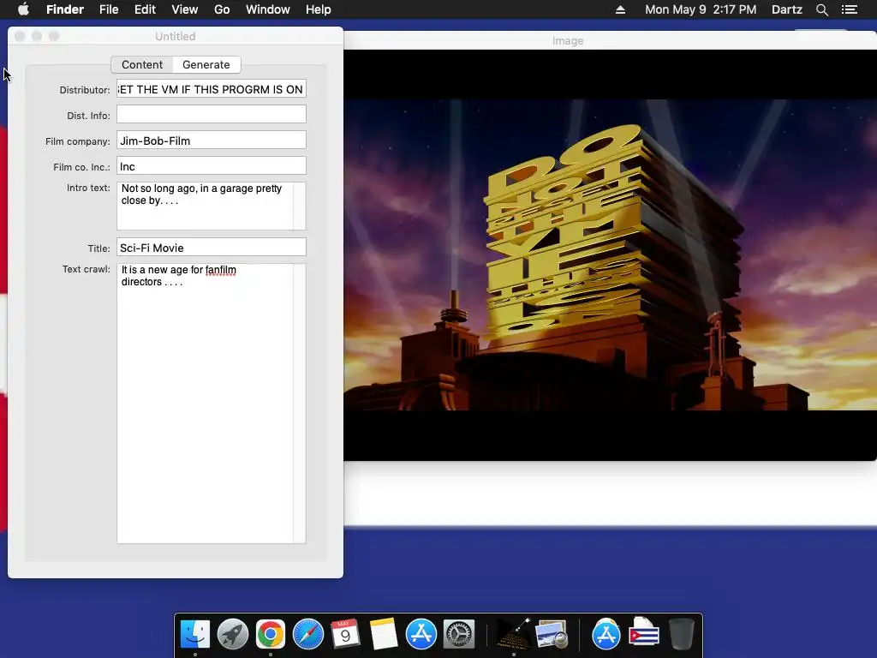Click the underlined word fanfilm
The image size is (877, 658).
coord(220,270)
